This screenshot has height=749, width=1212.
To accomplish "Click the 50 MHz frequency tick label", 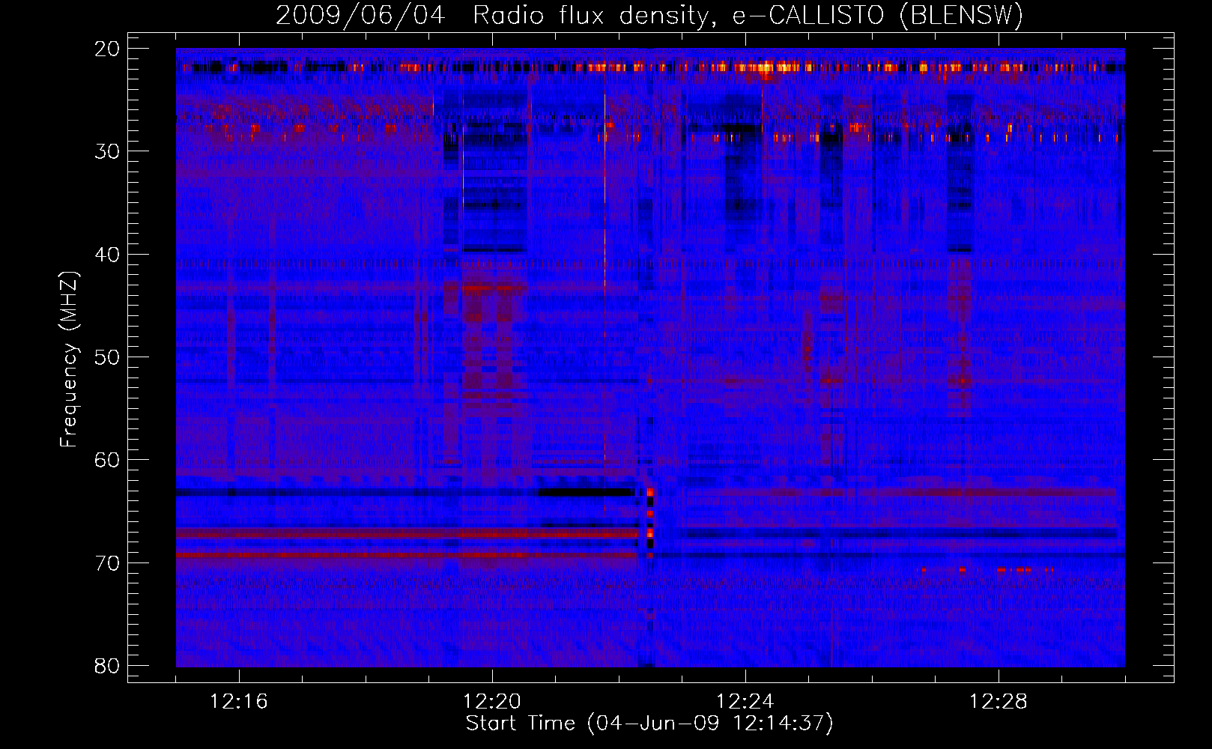I will pos(107,357).
